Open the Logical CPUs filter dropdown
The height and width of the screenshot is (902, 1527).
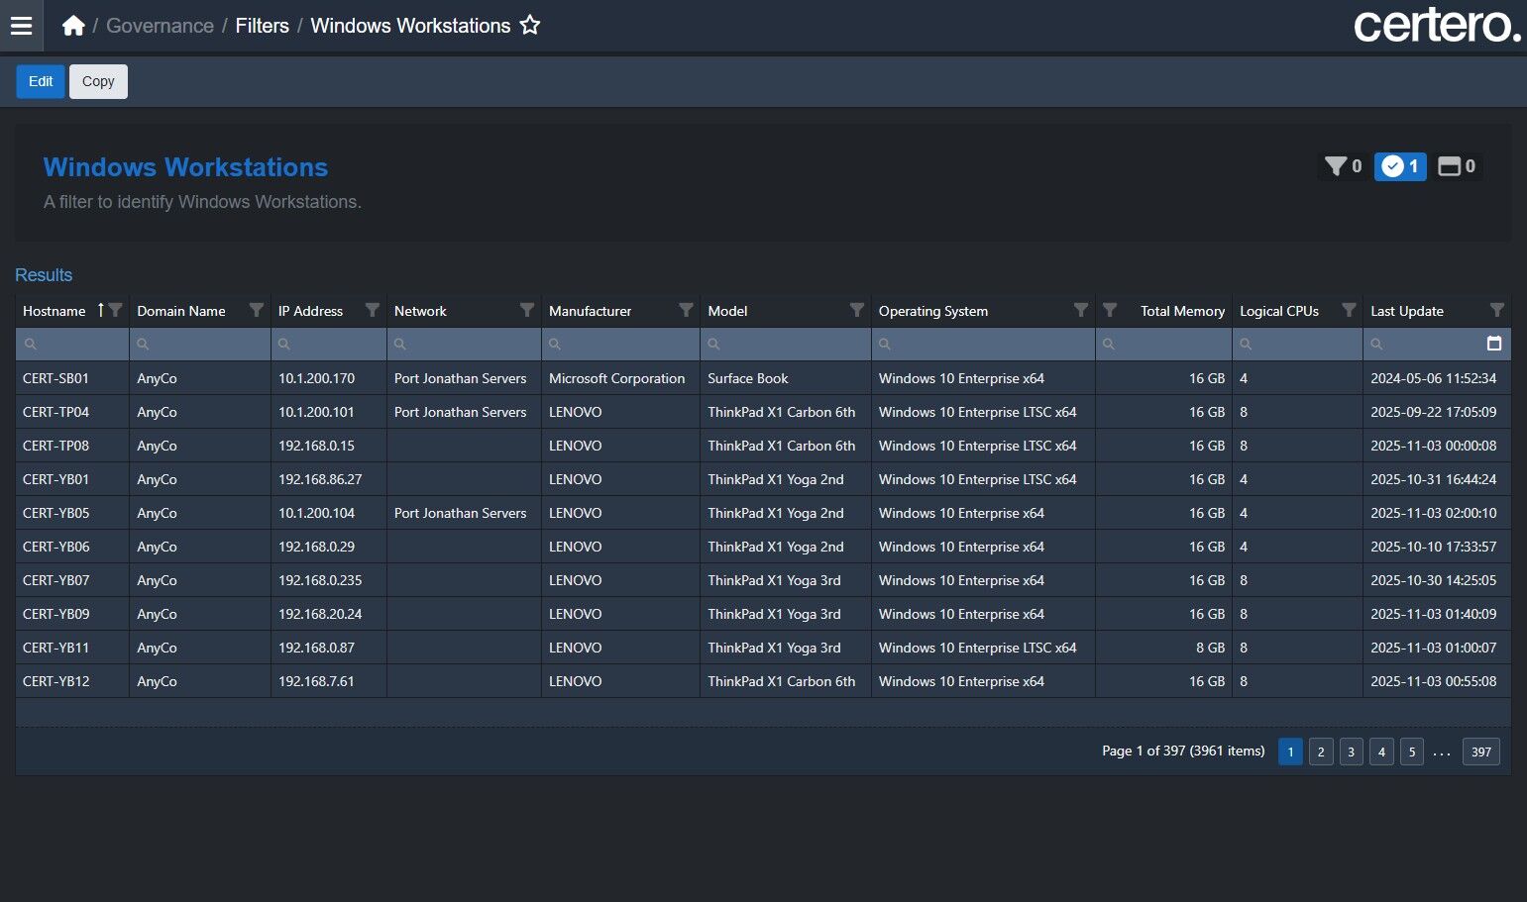click(x=1348, y=311)
